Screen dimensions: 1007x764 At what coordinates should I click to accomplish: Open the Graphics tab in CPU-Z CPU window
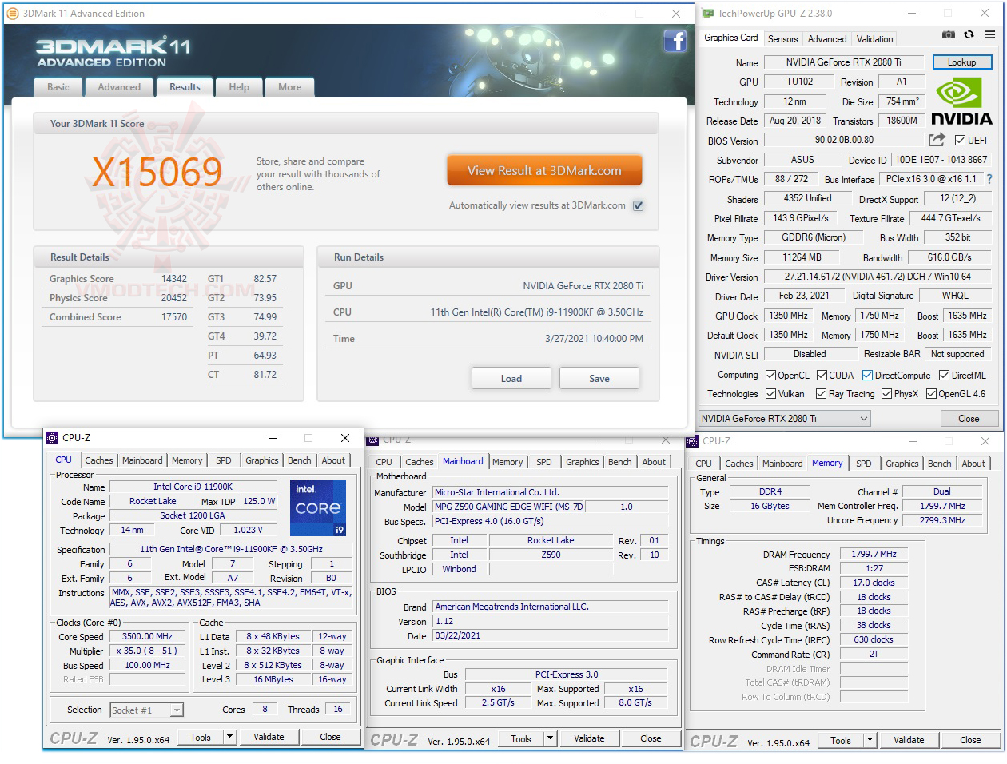click(x=262, y=460)
